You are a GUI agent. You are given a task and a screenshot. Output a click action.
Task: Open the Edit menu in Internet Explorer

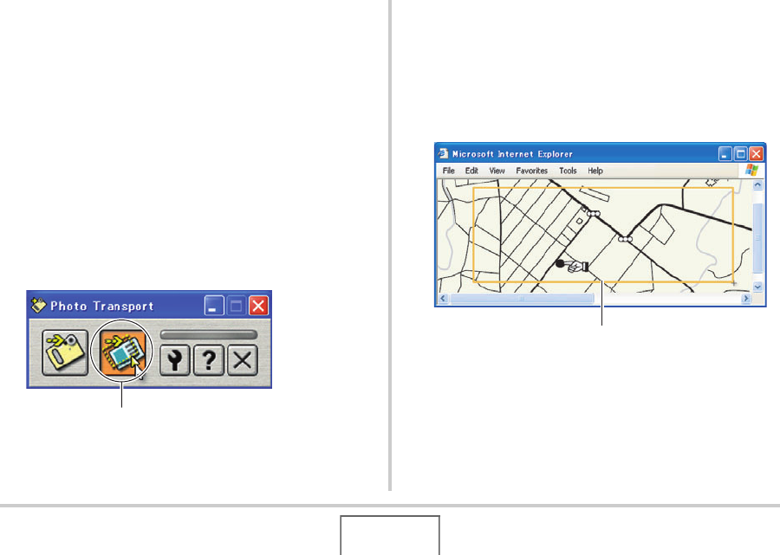[x=471, y=171]
